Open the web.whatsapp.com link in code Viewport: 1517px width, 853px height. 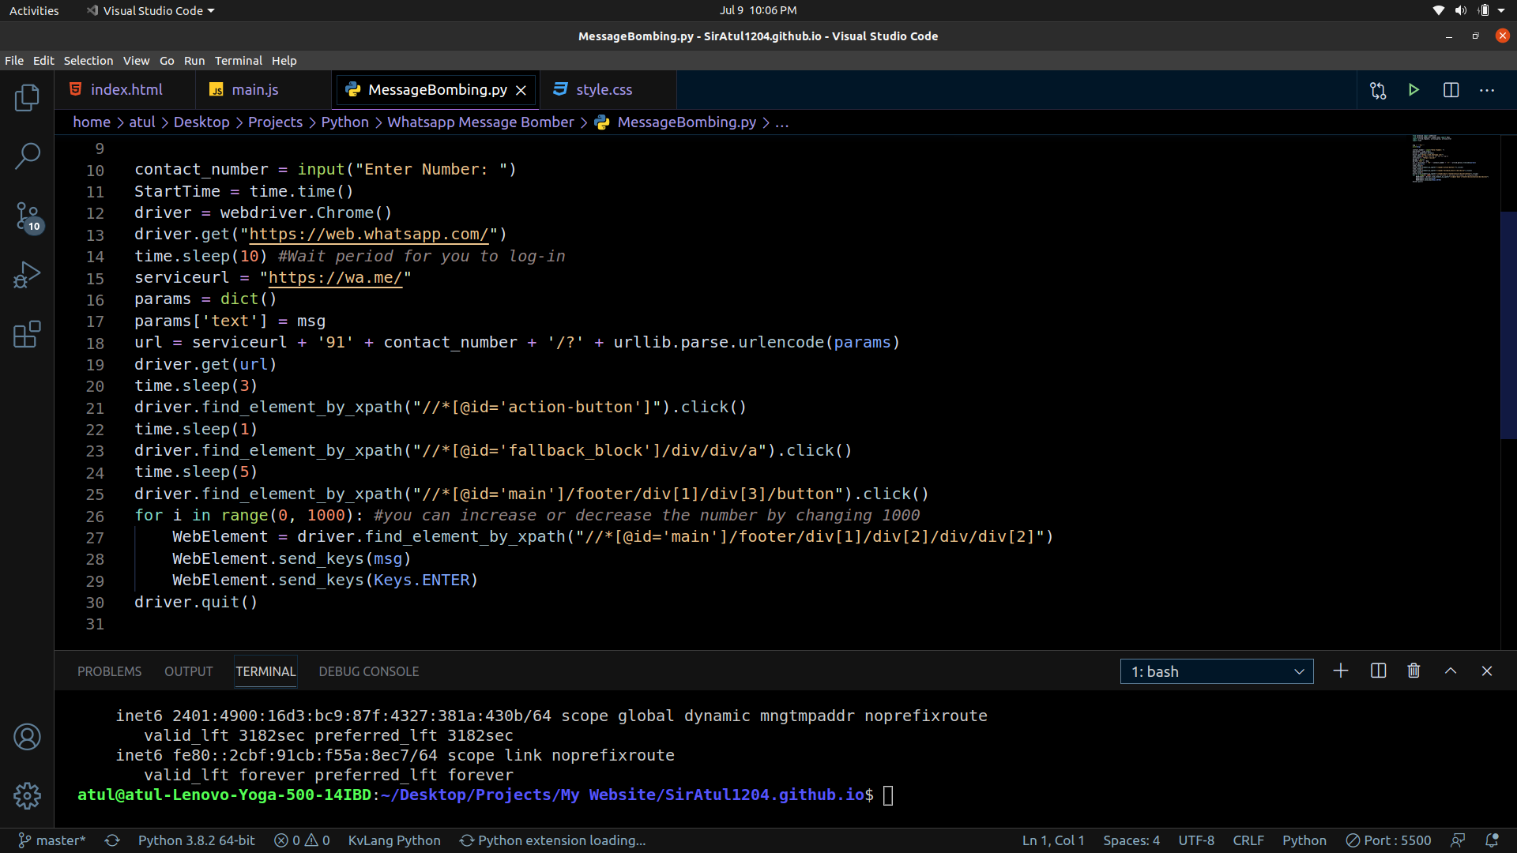coord(369,235)
